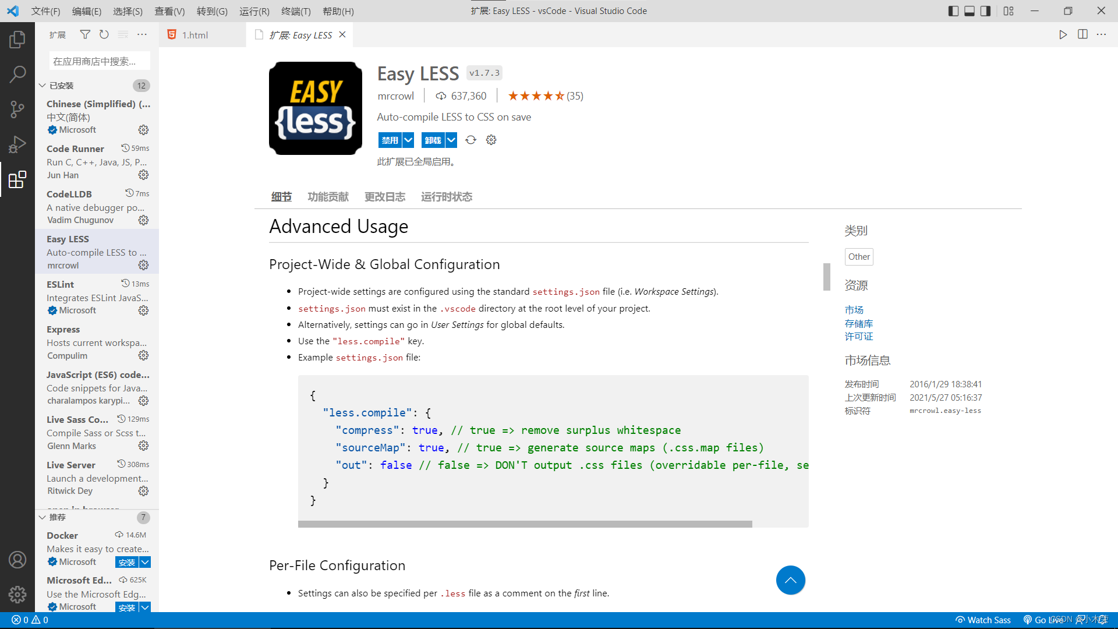Click the readme vertical scrollbar thumb
The image size is (1118, 629).
point(826,277)
